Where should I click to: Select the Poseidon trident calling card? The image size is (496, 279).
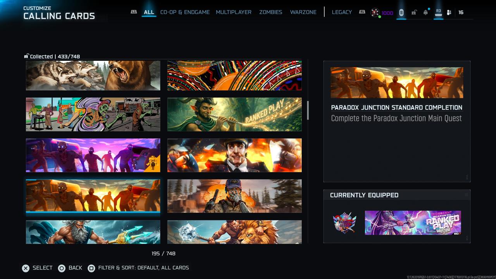pyautogui.click(x=93, y=232)
